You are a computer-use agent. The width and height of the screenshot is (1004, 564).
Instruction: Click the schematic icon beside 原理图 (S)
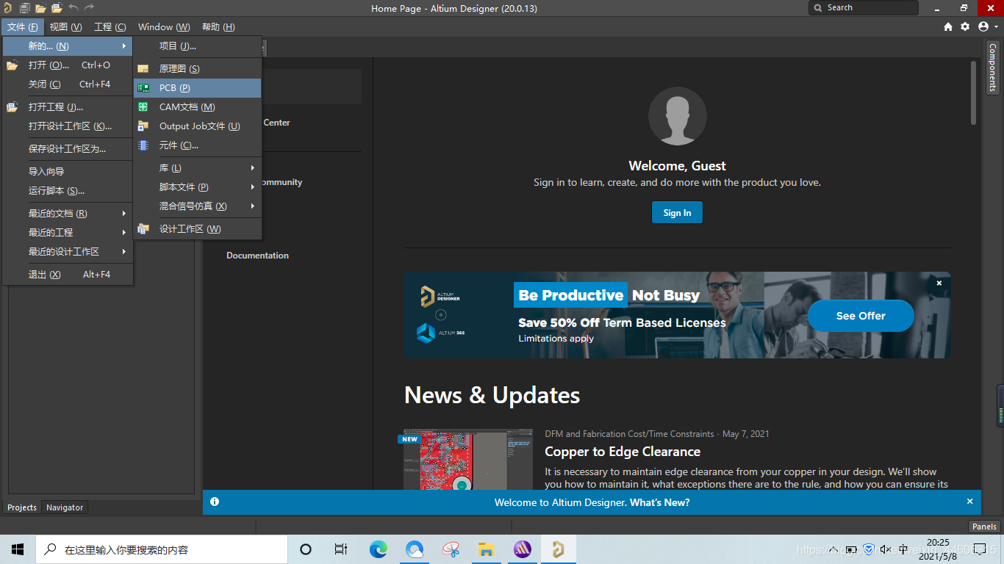pos(143,69)
